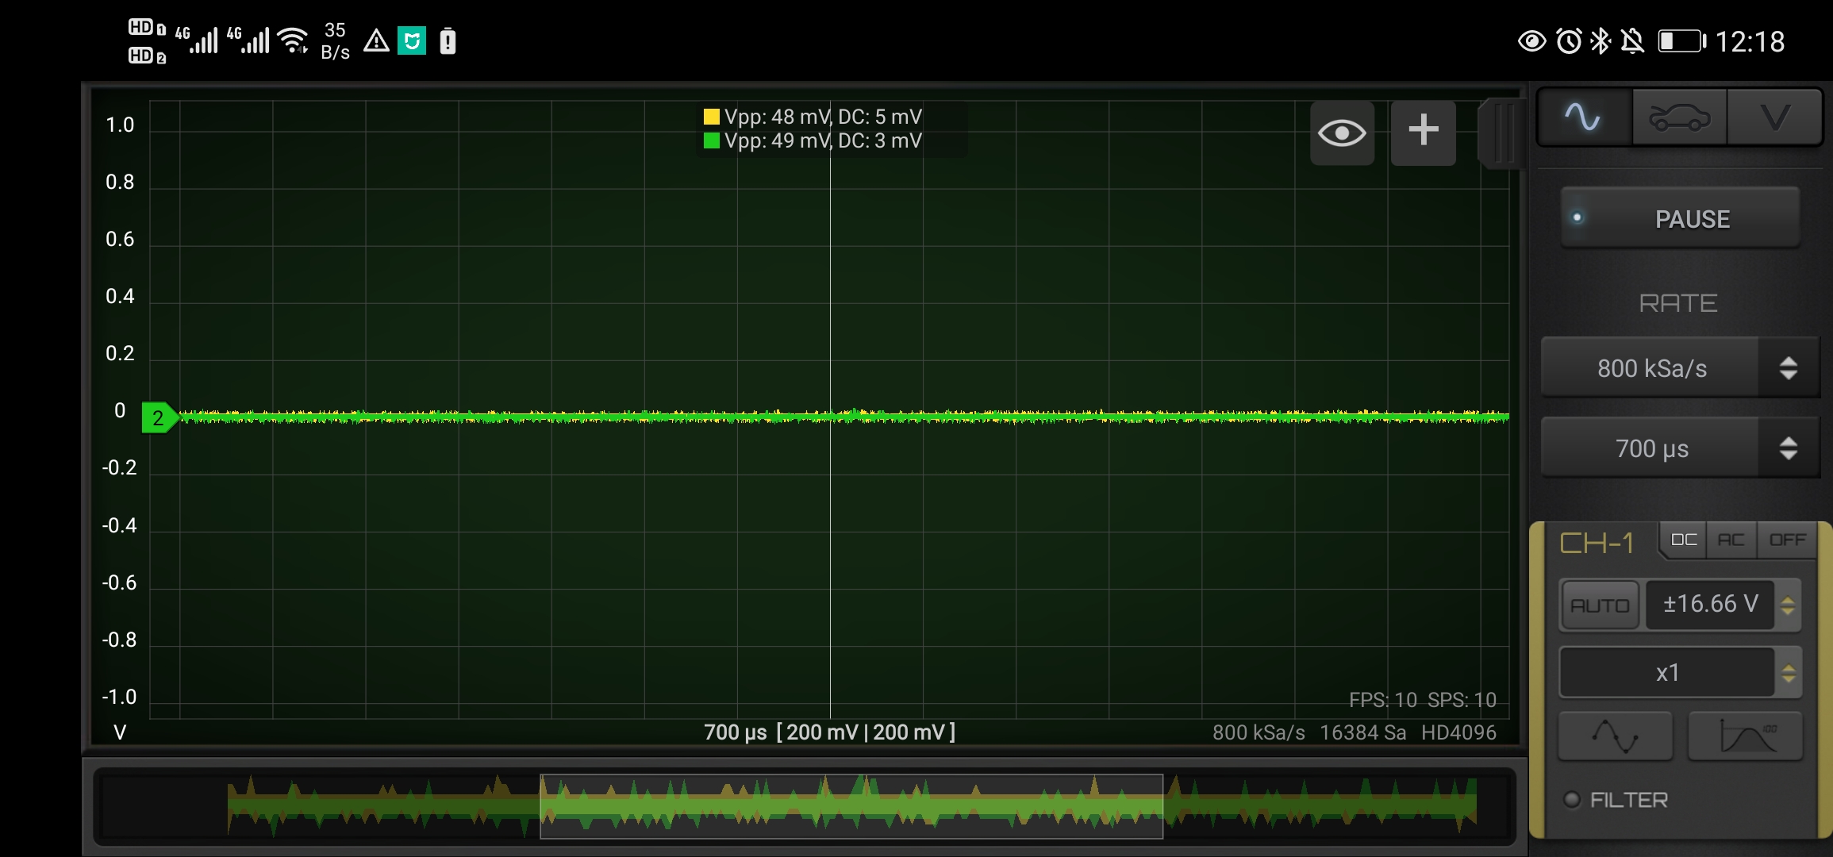
Task: Enable AUTO range for CH-1
Action: pyautogui.click(x=1599, y=605)
